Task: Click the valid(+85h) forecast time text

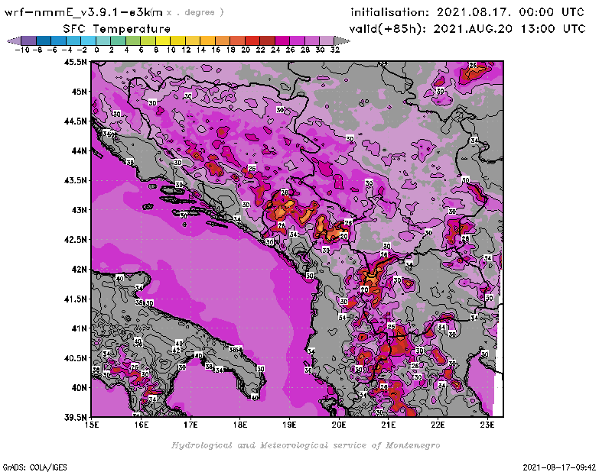Action: pyautogui.click(x=468, y=28)
